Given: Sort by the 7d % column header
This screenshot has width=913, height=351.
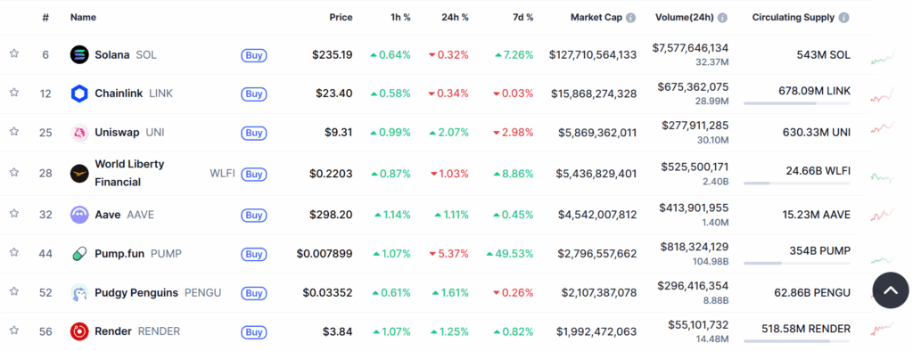Looking at the screenshot, I should pyautogui.click(x=522, y=18).
